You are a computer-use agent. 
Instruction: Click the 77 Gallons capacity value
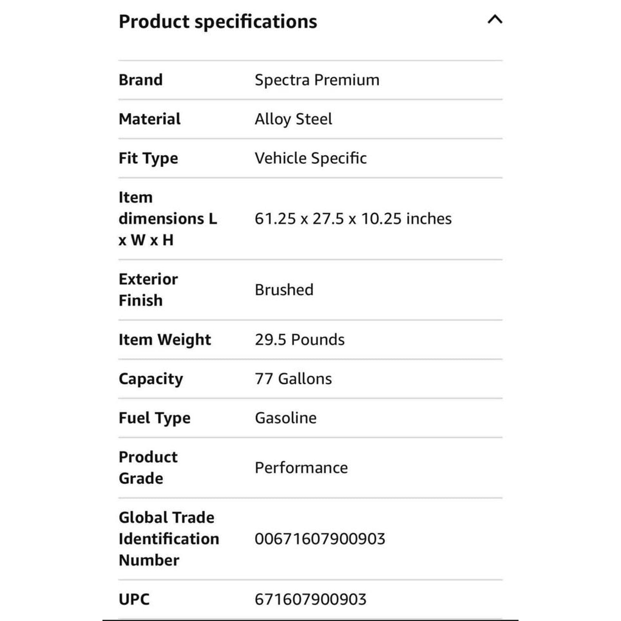pos(293,379)
